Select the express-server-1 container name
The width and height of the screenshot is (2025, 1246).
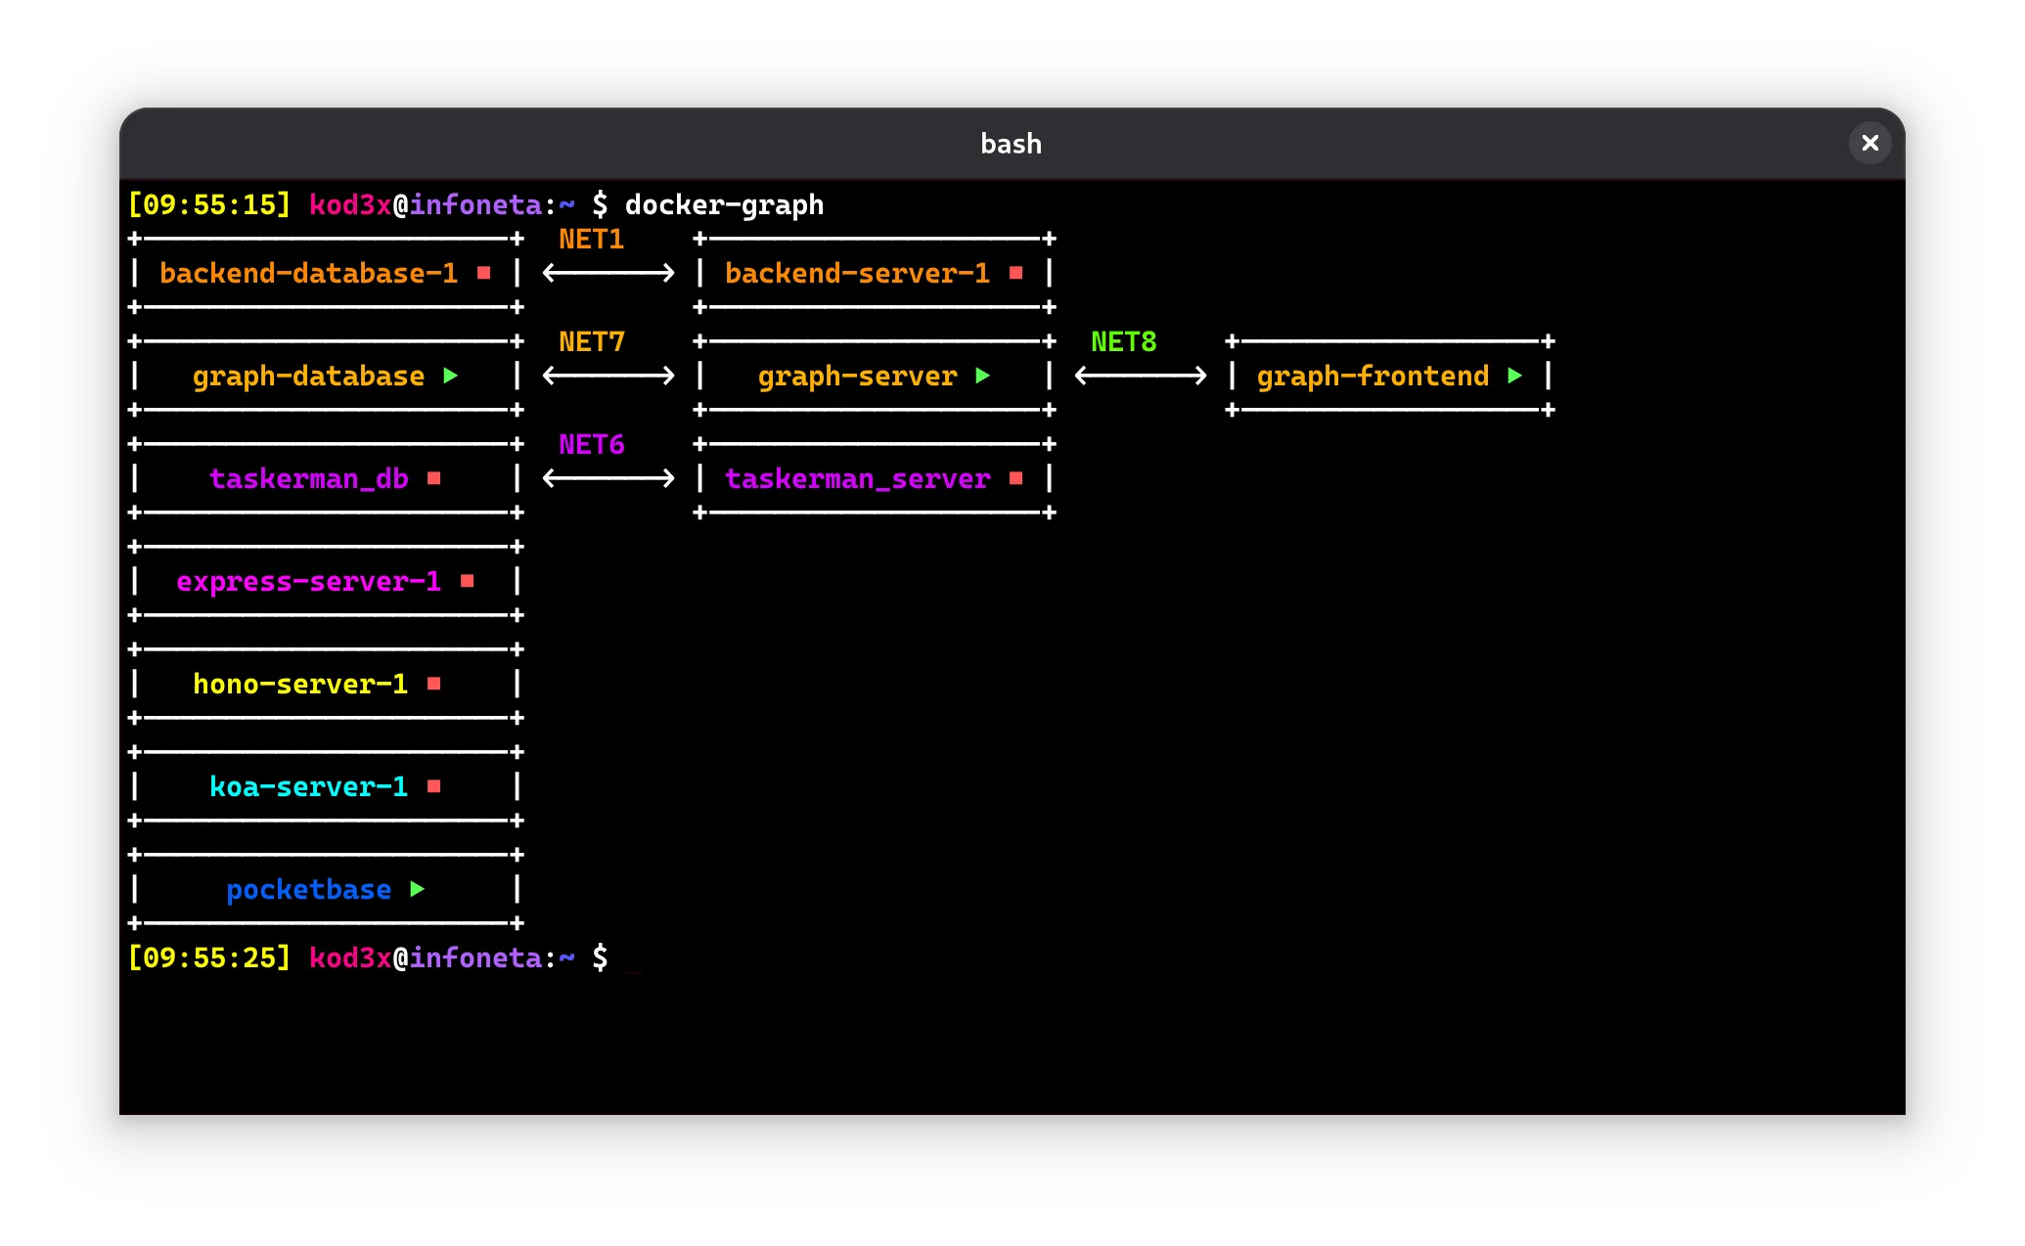pyautogui.click(x=308, y=582)
